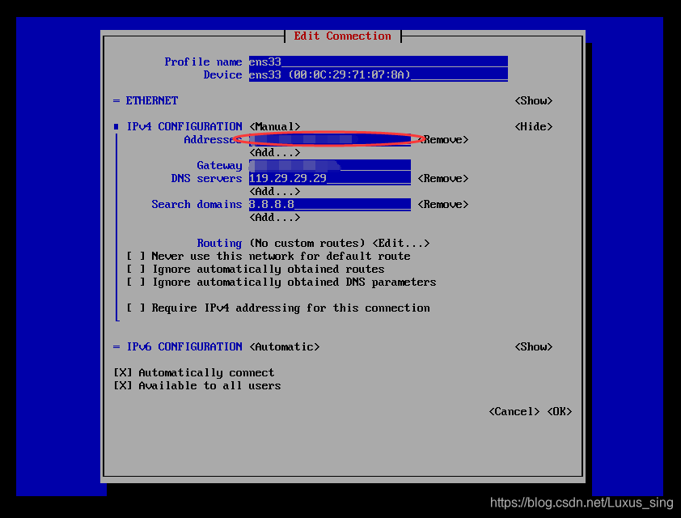
Task: Show the IPv6 CONFIGURATION section
Action: click(x=533, y=346)
